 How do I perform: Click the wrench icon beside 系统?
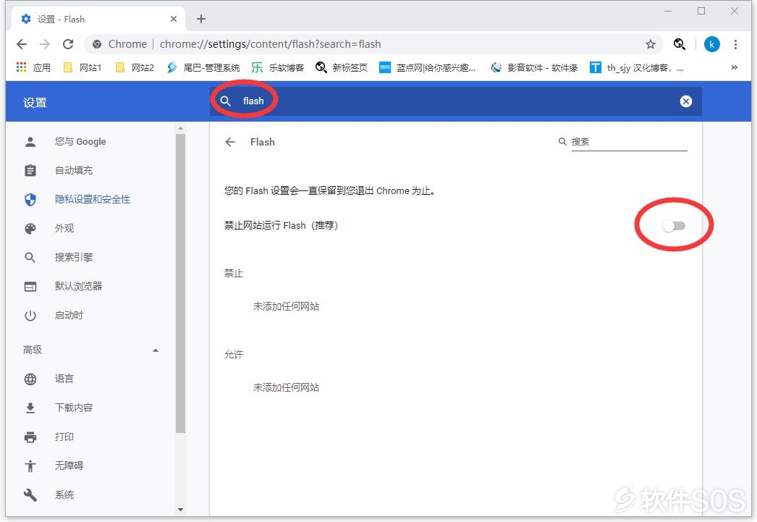(x=30, y=495)
